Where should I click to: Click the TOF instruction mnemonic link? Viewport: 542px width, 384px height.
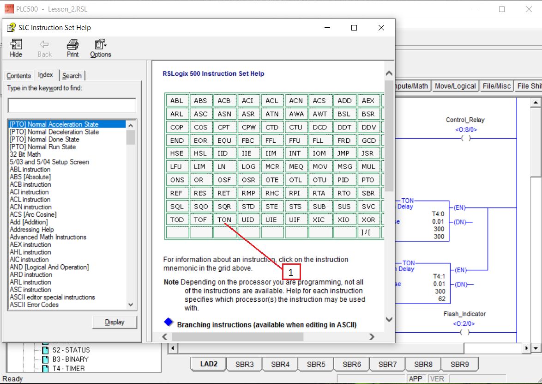point(200,219)
